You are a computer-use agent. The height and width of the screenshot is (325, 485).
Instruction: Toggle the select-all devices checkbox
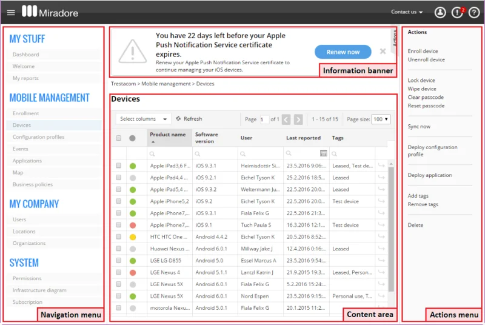pyautogui.click(x=118, y=138)
